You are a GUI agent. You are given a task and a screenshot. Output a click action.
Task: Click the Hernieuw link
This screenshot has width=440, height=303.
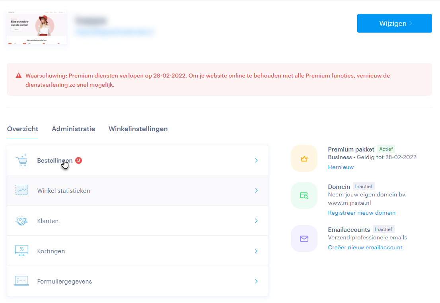click(341, 167)
